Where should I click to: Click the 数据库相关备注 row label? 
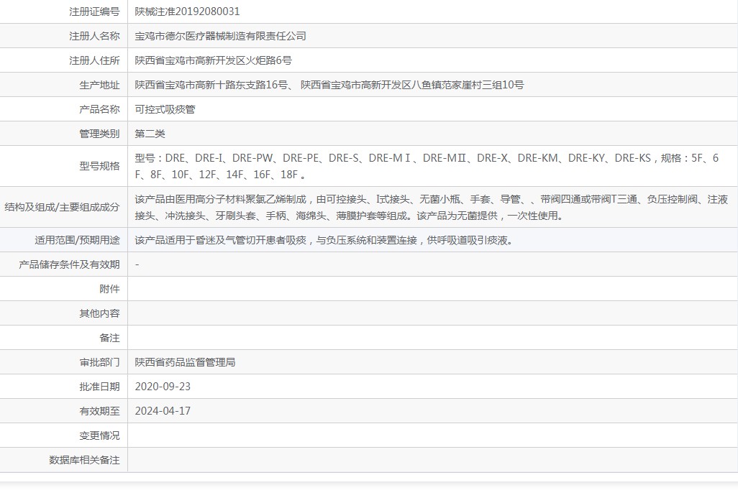click(x=84, y=460)
